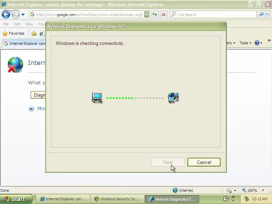
Task: Open the zoom level dropdown arrow
Action: point(263,190)
